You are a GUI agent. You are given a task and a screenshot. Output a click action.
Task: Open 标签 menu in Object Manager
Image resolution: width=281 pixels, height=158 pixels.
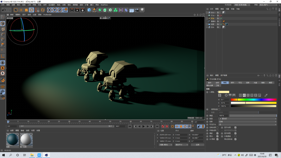click(233, 9)
